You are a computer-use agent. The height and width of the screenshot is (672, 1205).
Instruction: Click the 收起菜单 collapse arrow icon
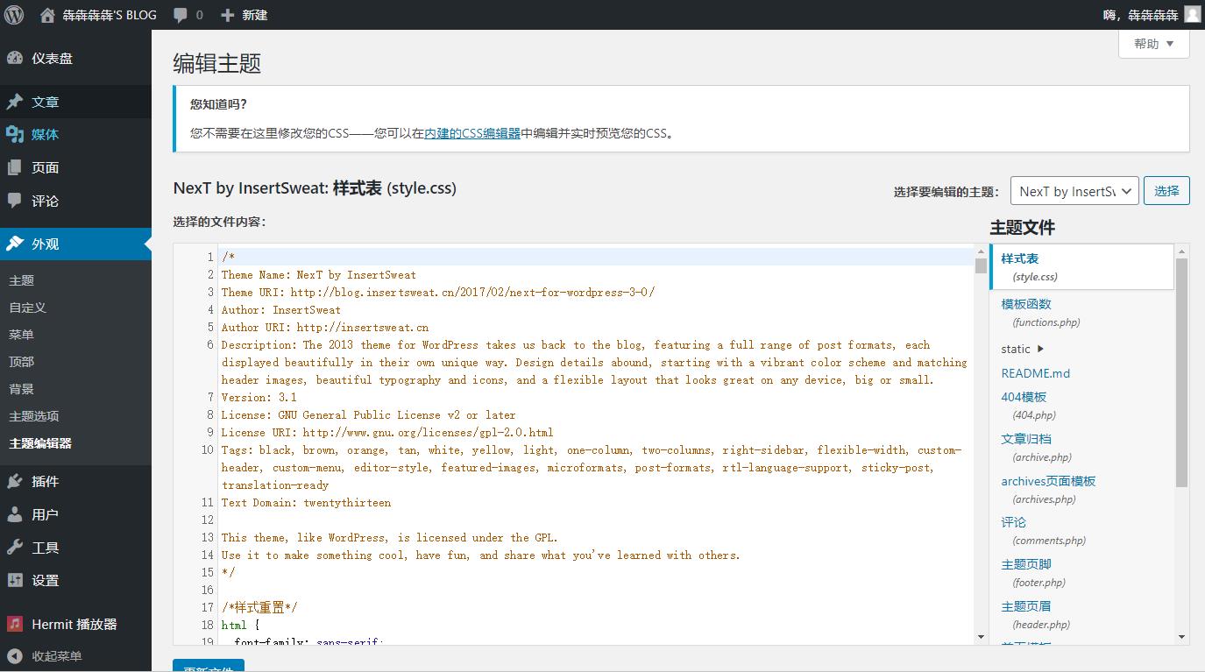tap(15, 656)
